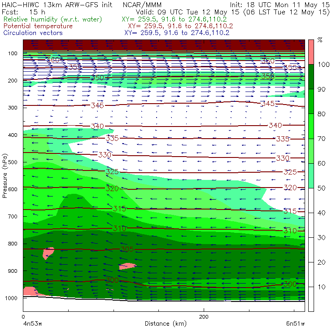Click the '305' potential temperature contour label

coord(127,249)
